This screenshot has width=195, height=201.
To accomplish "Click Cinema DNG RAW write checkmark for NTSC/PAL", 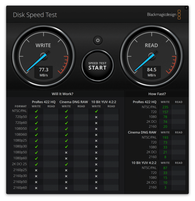I will coord(66,111).
